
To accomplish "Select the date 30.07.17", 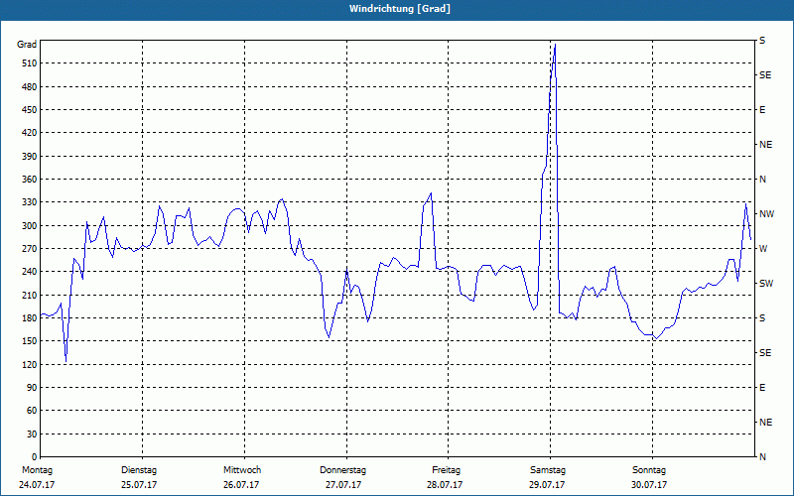I will pyautogui.click(x=649, y=485).
